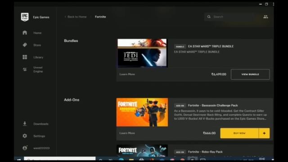The height and width of the screenshot is (162, 288).
Task: Open the friends list icon
Action: 265,17
